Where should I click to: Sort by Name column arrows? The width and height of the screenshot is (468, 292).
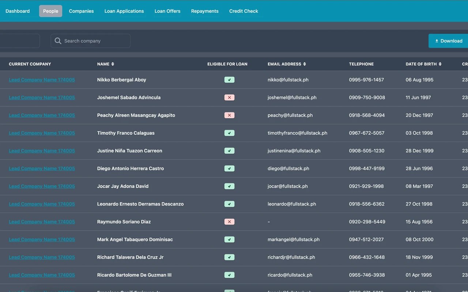(x=113, y=64)
